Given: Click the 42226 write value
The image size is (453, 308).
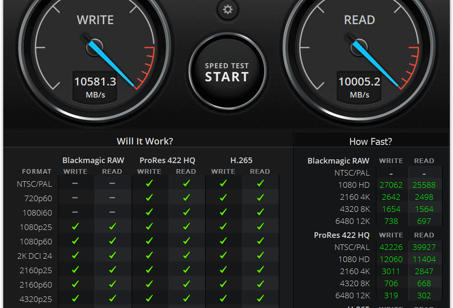Looking at the screenshot, I should [391, 247].
